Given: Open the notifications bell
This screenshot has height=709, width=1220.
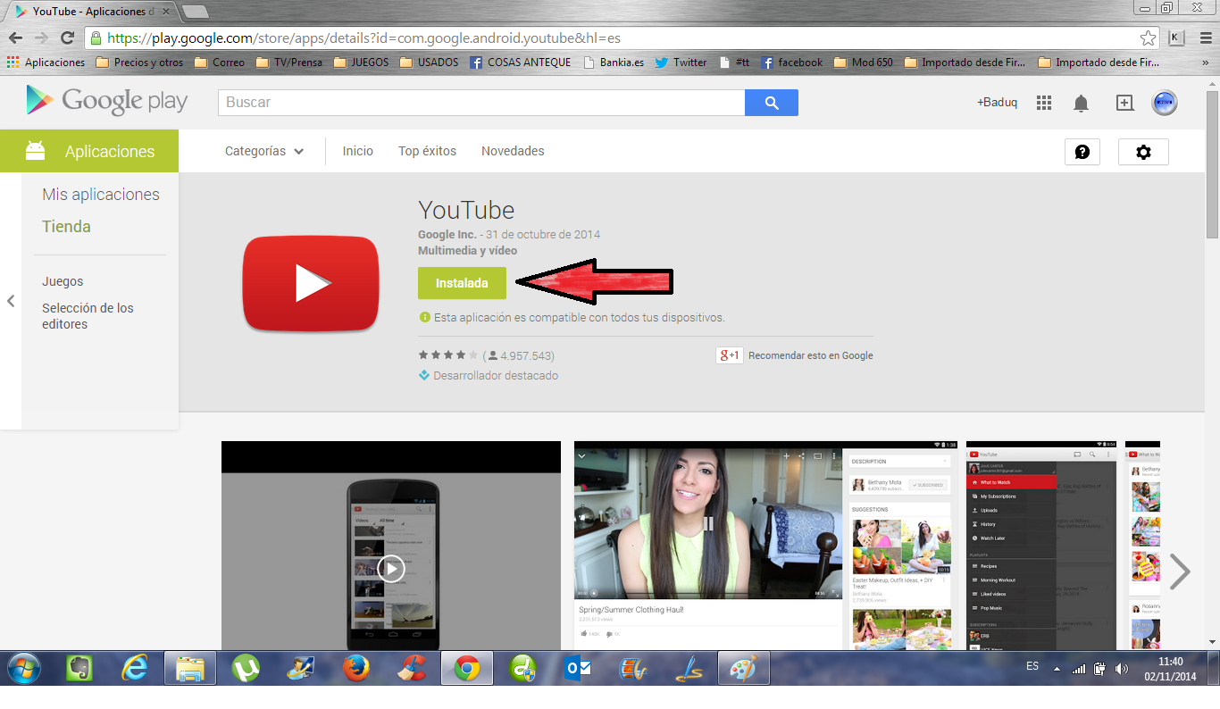Looking at the screenshot, I should click(1081, 103).
